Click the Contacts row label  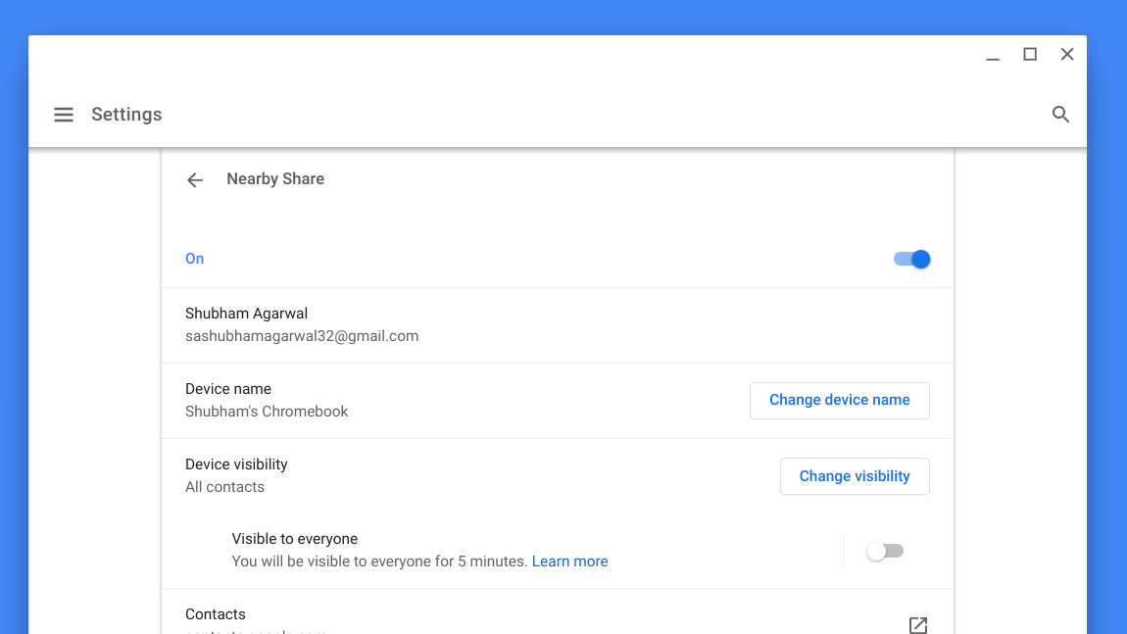click(216, 614)
